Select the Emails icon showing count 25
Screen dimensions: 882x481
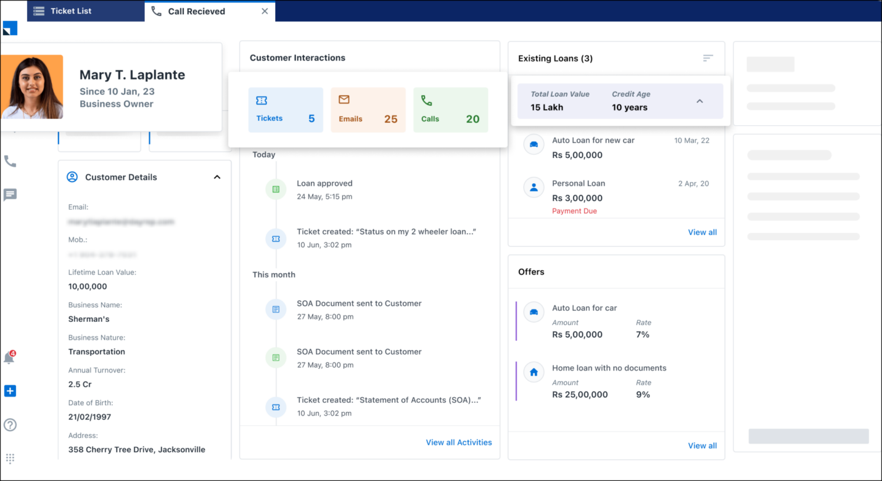tap(343, 100)
